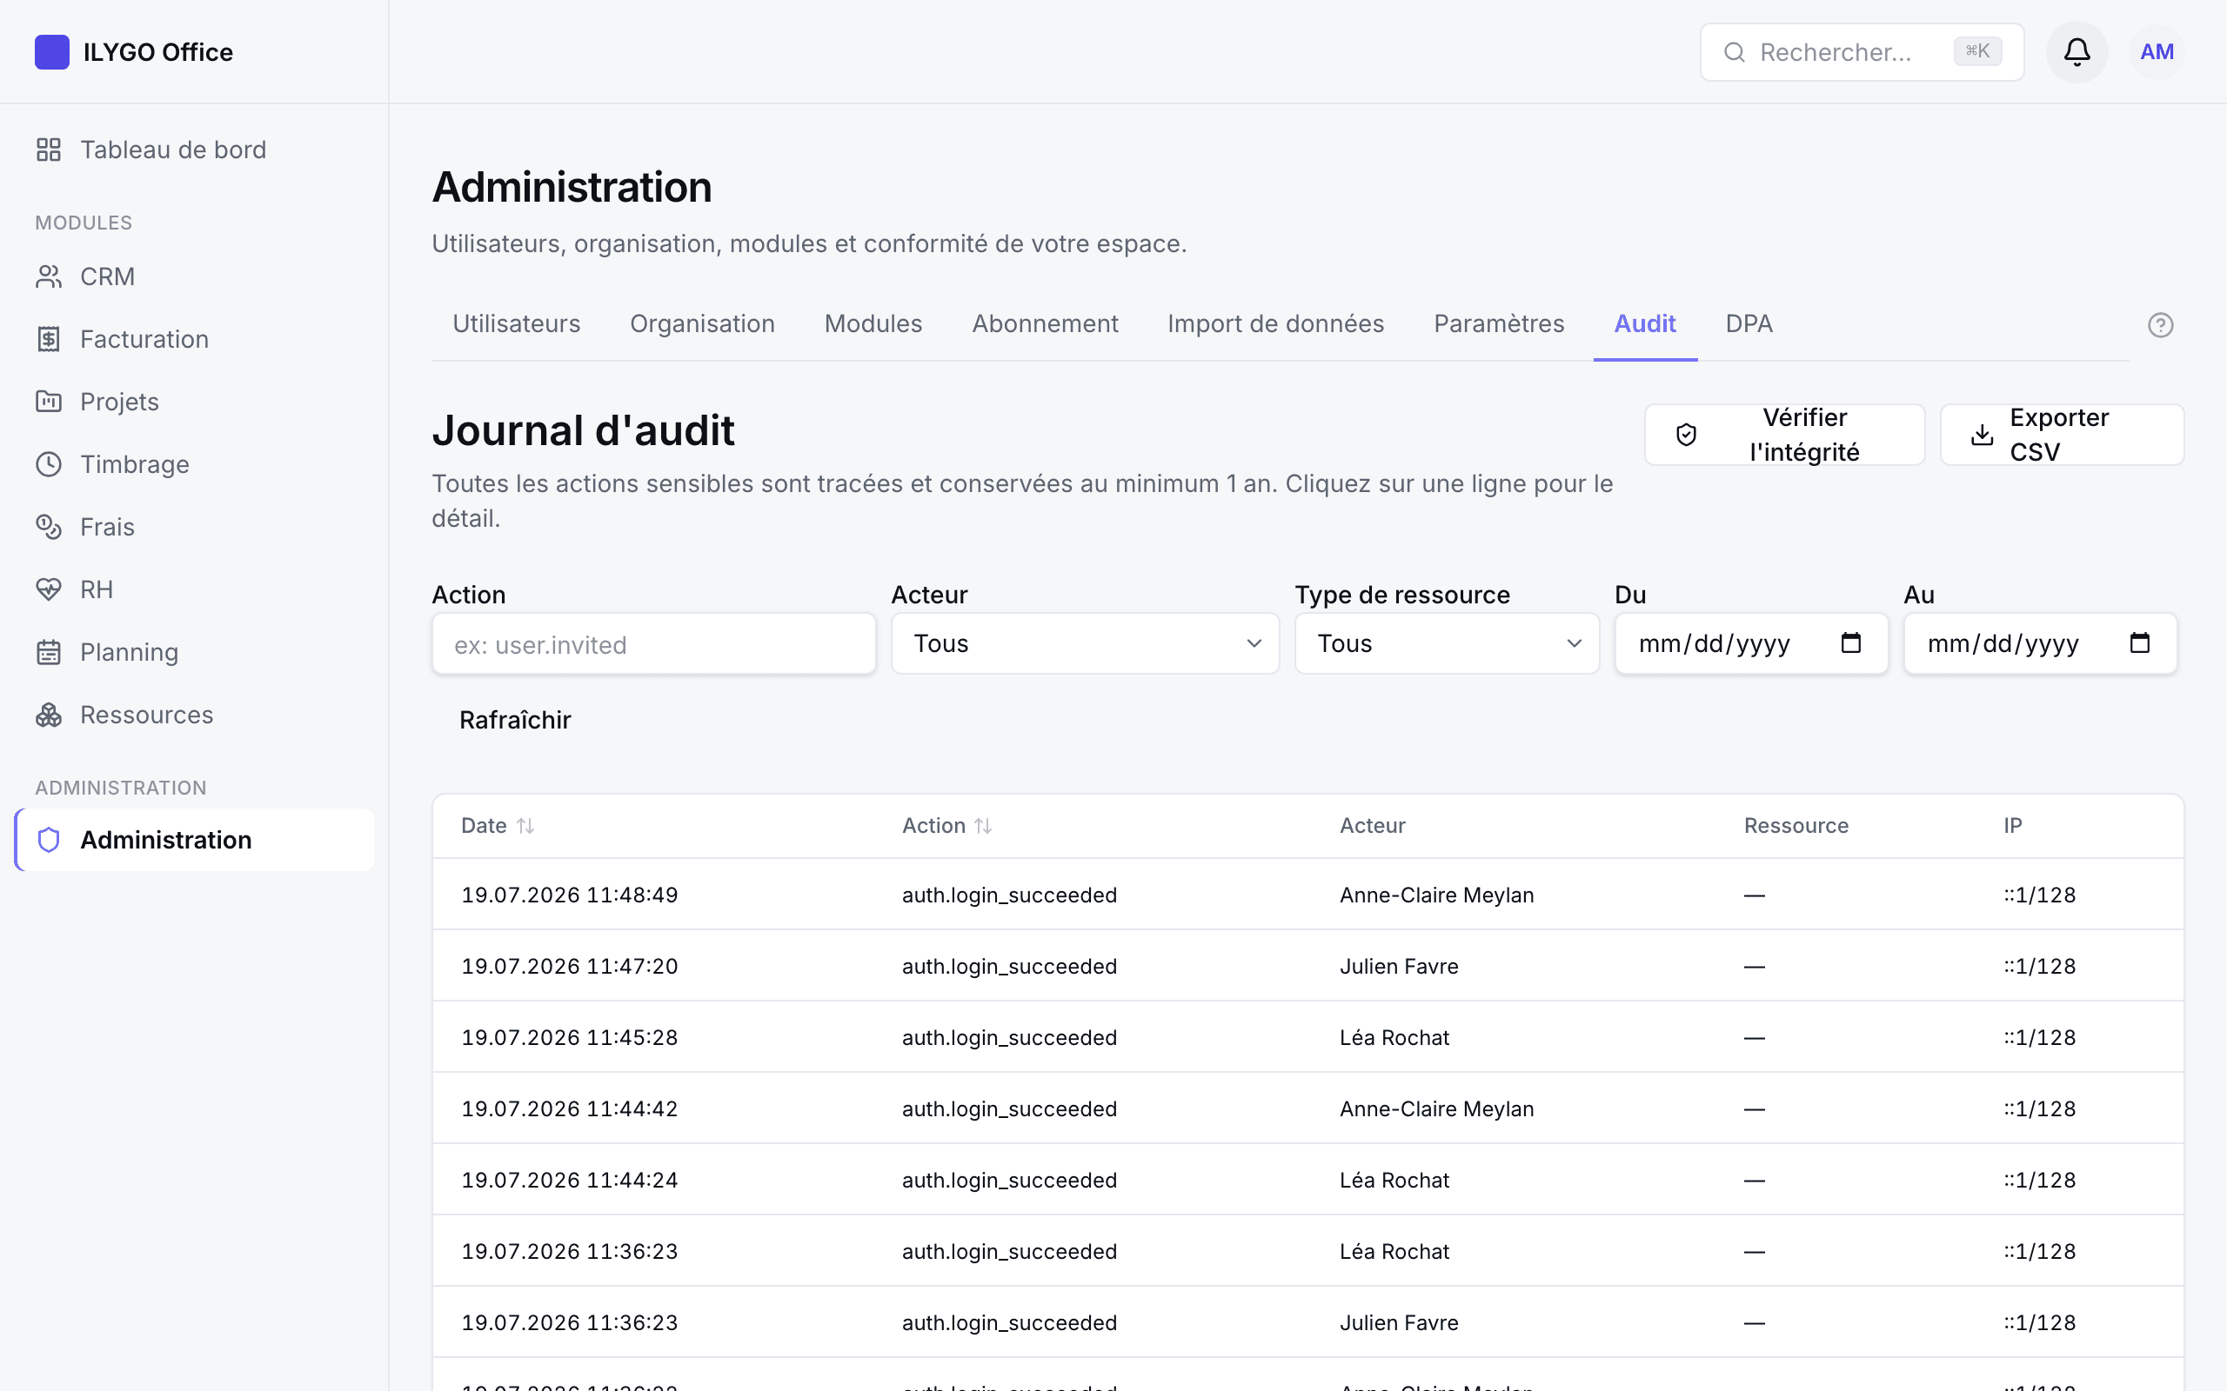This screenshot has height=1391, width=2227.
Task: Switch to the Utilisateurs tab
Action: 516,323
